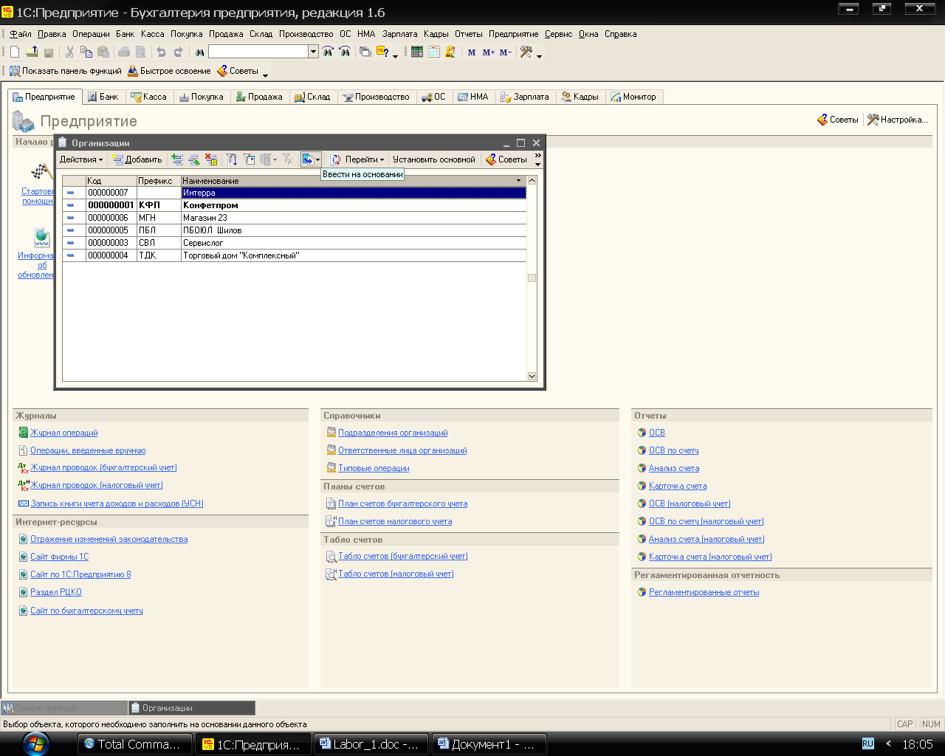Screen dimensions: 945x756
Task: Click the RU language indicator in tray
Action: point(868,744)
